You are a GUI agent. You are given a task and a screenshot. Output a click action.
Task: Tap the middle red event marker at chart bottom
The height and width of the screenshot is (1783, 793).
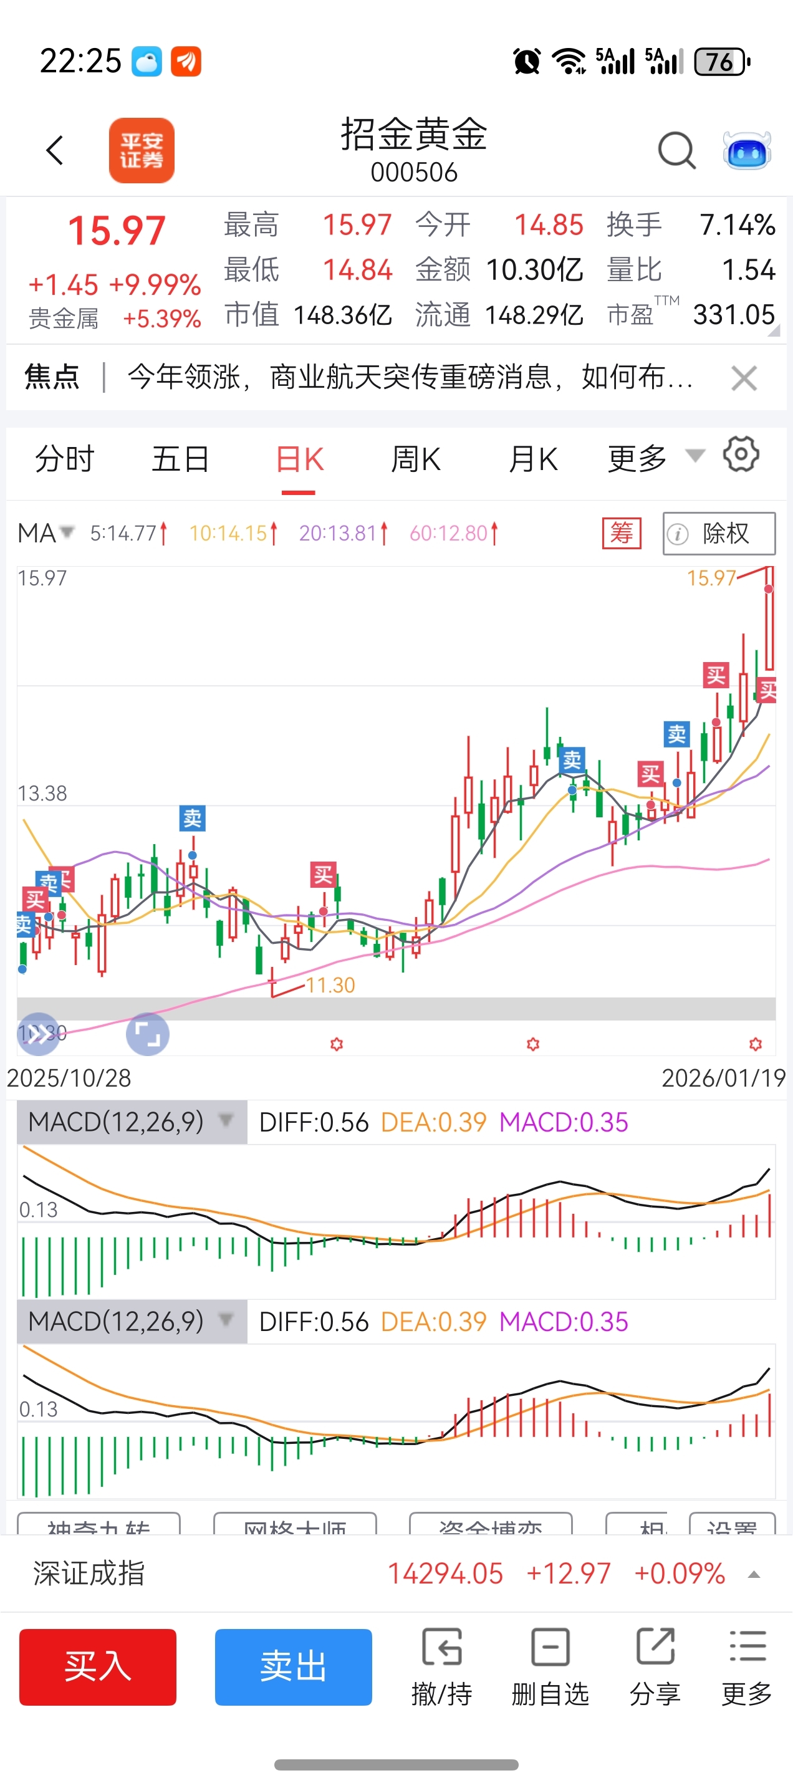click(x=533, y=1044)
